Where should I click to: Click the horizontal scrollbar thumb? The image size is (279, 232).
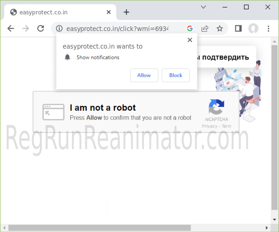(100, 227)
